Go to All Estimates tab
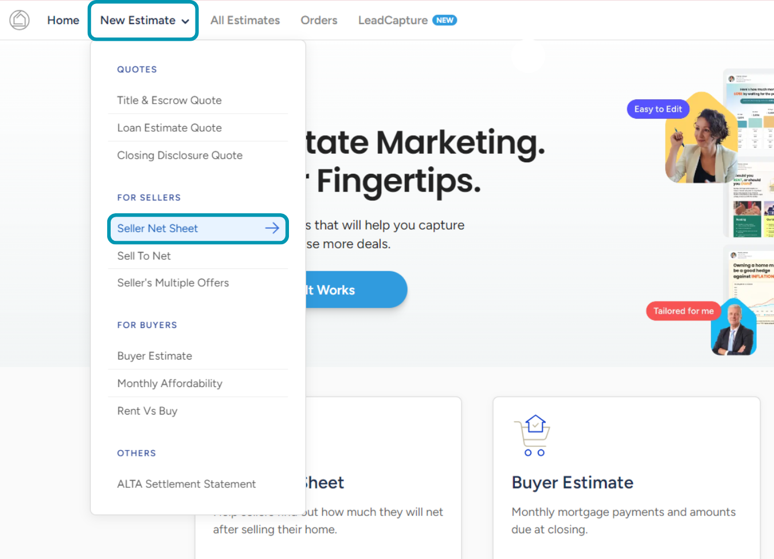The height and width of the screenshot is (559, 774). coord(245,20)
